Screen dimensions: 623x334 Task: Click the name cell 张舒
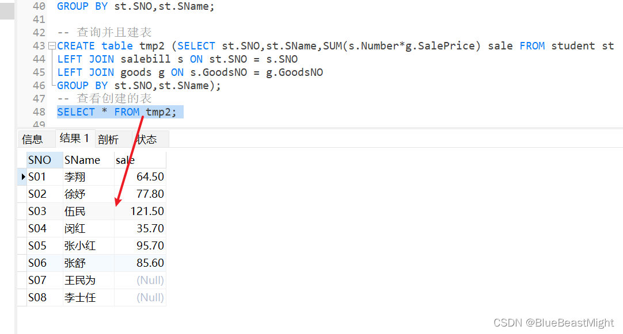[x=89, y=263]
